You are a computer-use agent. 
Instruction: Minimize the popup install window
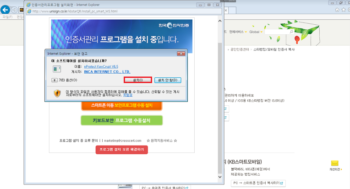tap(200, 5)
